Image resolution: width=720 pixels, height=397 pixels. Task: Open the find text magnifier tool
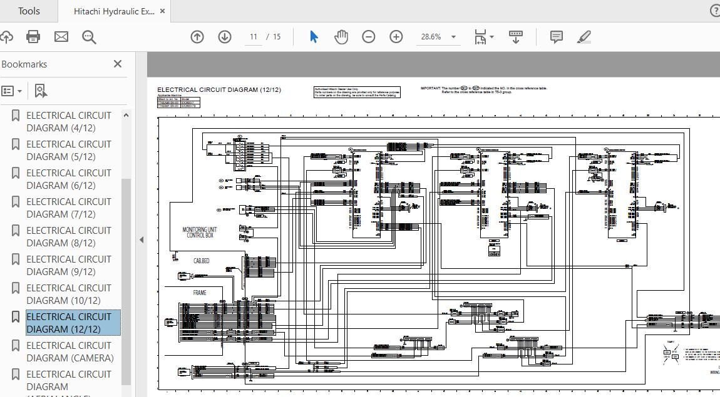coord(89,37)
